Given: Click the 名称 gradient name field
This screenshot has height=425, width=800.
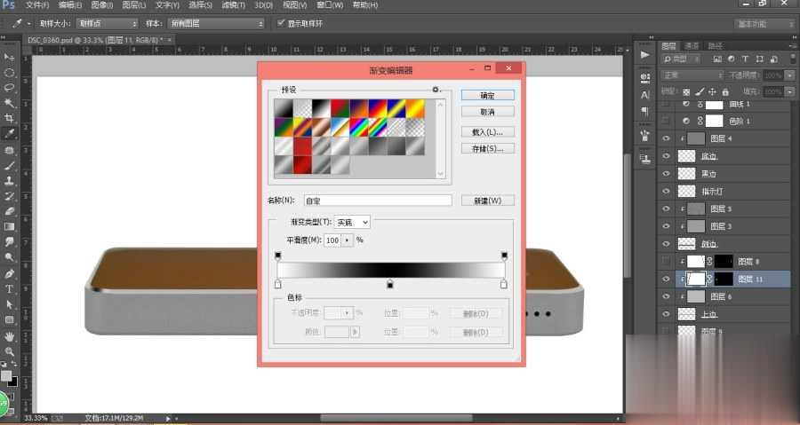Looking at the screenshot, I should (378, 201).
